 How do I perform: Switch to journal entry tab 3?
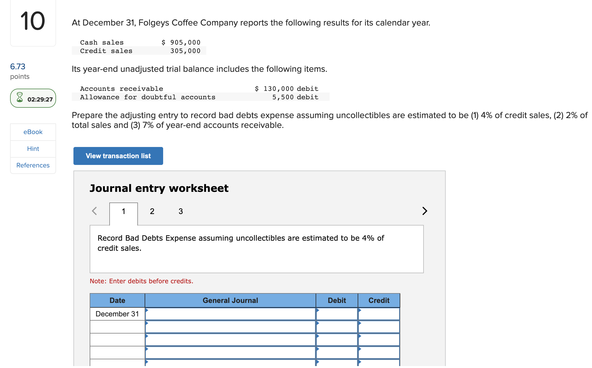point(181,211)
